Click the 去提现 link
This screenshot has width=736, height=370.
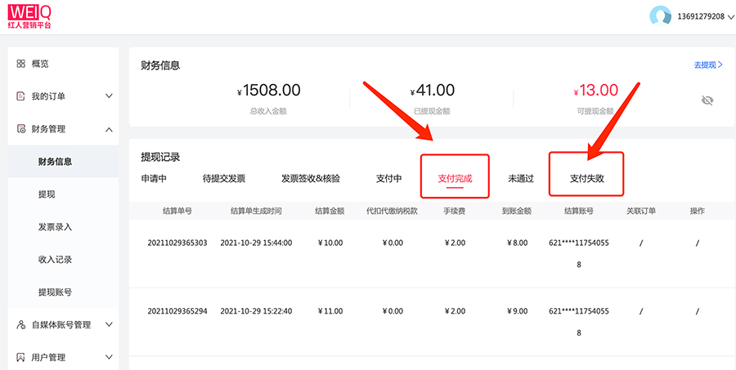coord(708,65)
